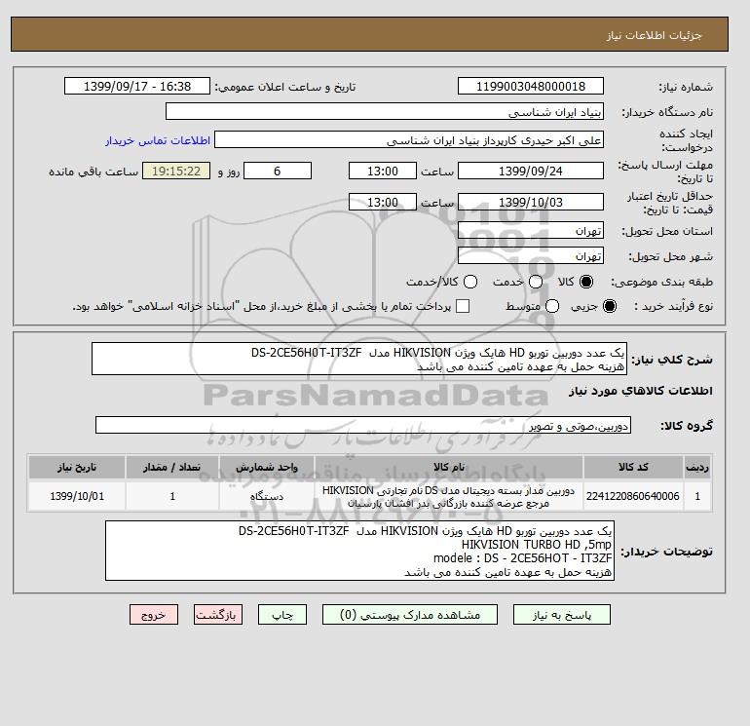
Task: Open مشاهده مدارک پیوستی (0) button
Action: click(410, 615)
